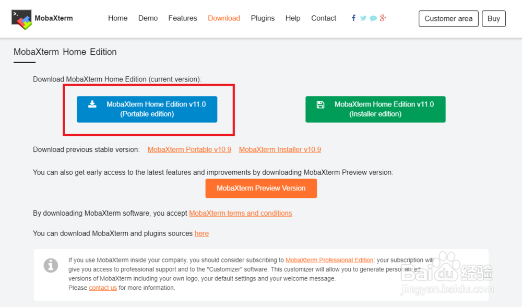Follow the MobaXterm Professional Edition link

(330, 260)
